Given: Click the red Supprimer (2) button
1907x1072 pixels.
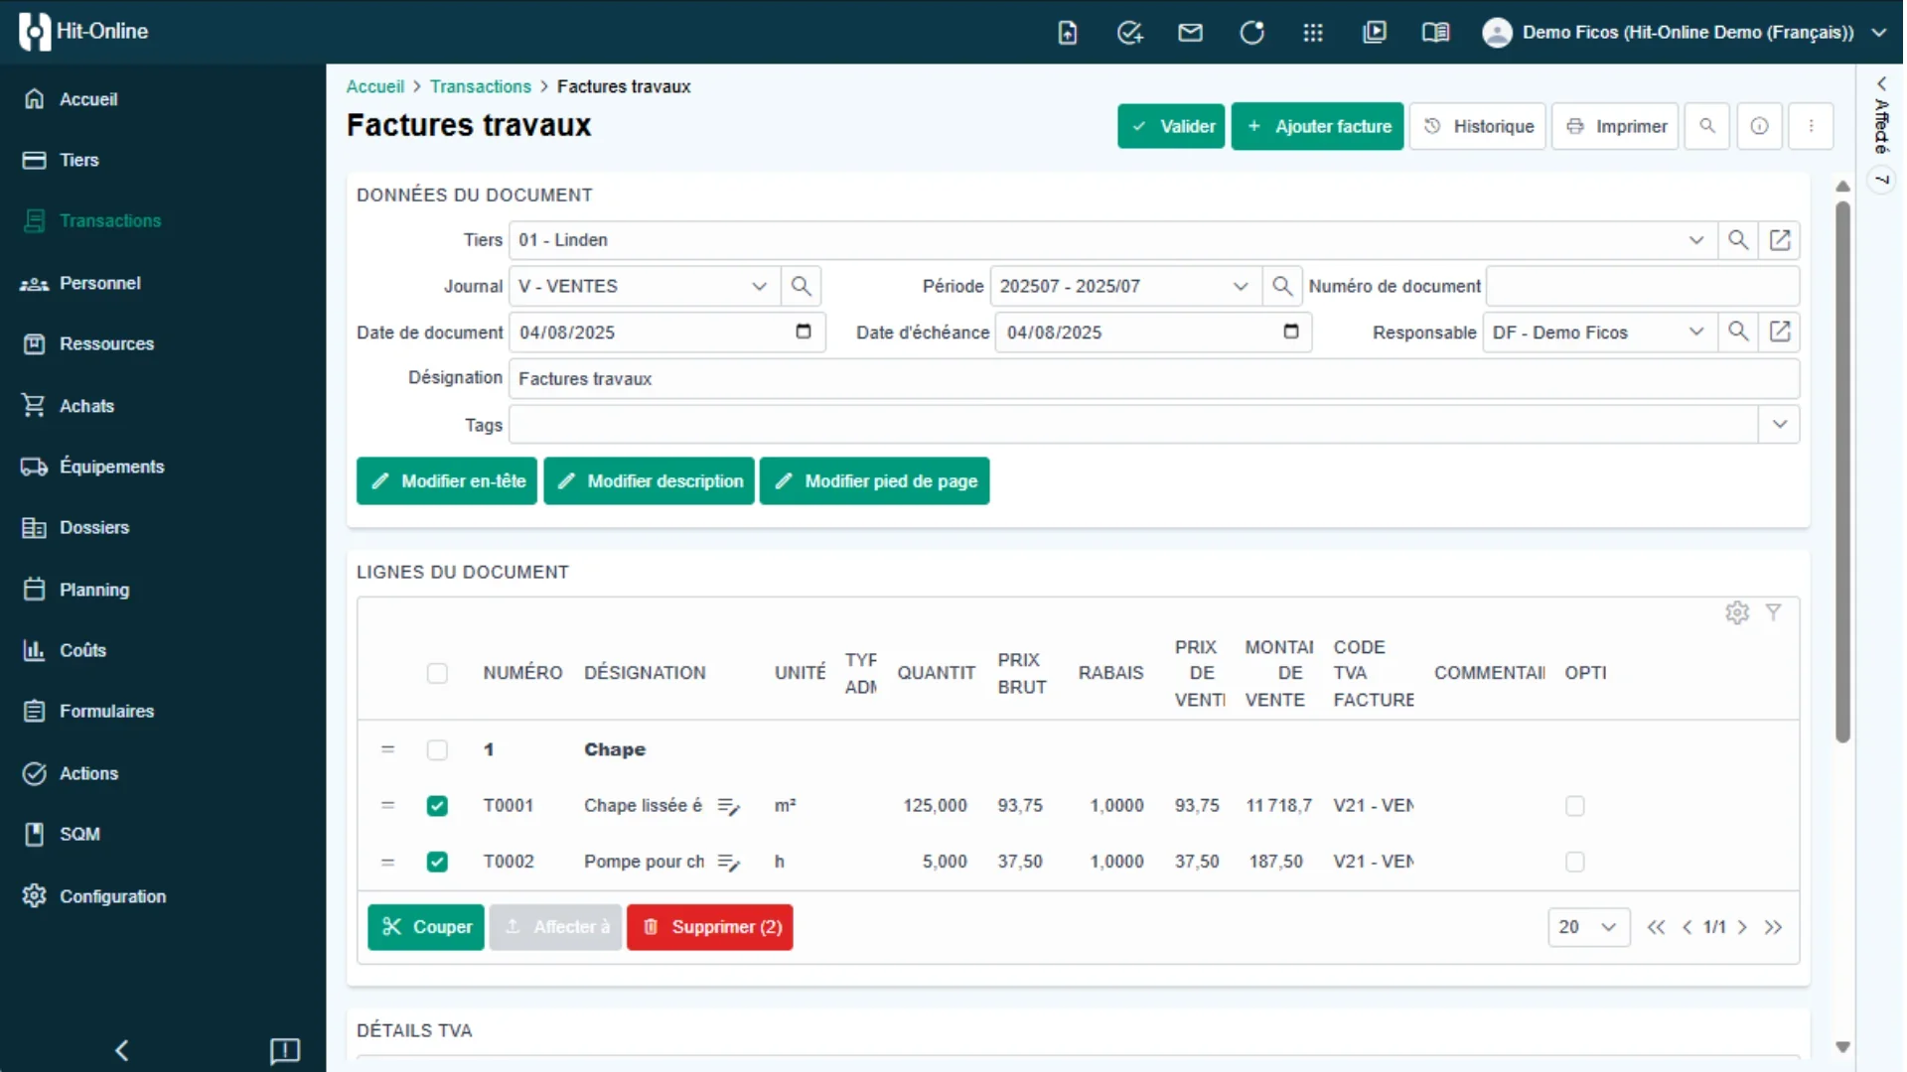Looking at the screenshot, I should click(x=710, y=927).
